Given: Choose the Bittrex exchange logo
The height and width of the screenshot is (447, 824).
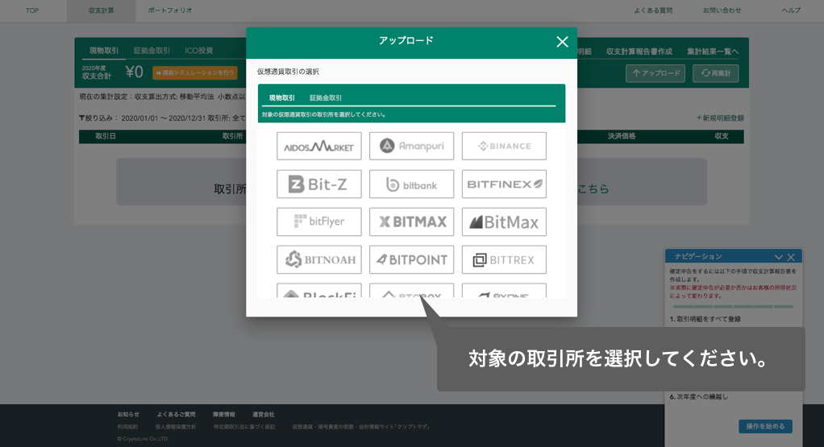Looking at the screenshot, I should [x=504, y=259].
